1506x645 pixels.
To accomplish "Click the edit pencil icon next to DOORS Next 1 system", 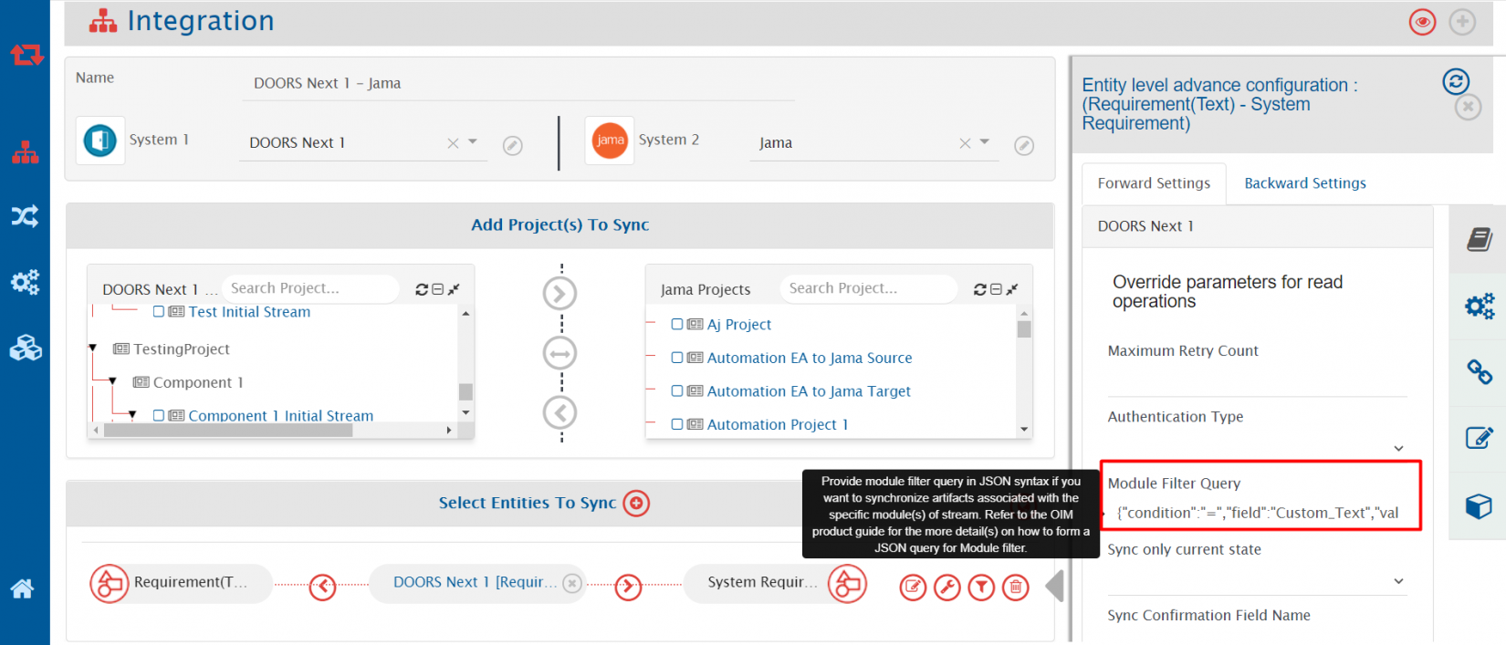I will (x=513, y=146).
